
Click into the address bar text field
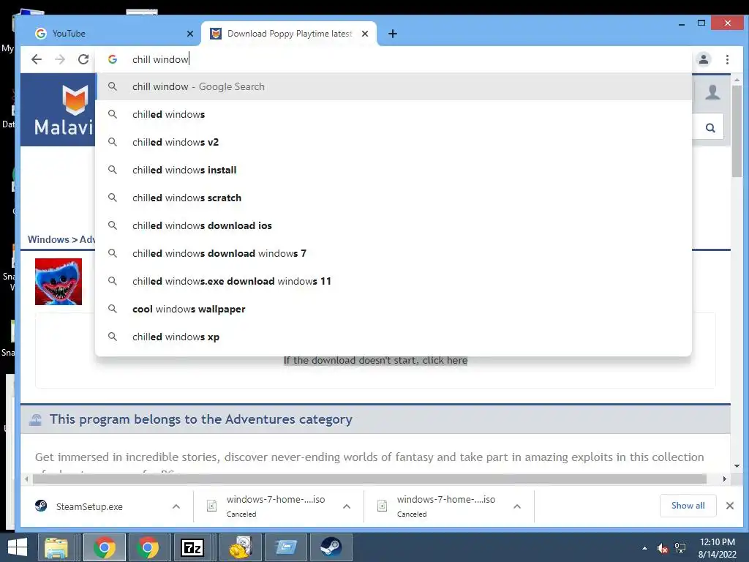click(x=392, y=59)
